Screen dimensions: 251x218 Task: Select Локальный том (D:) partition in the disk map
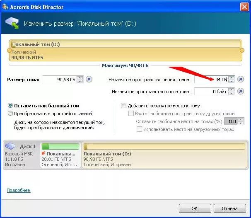pyautogui.click(x=164, y=155)
